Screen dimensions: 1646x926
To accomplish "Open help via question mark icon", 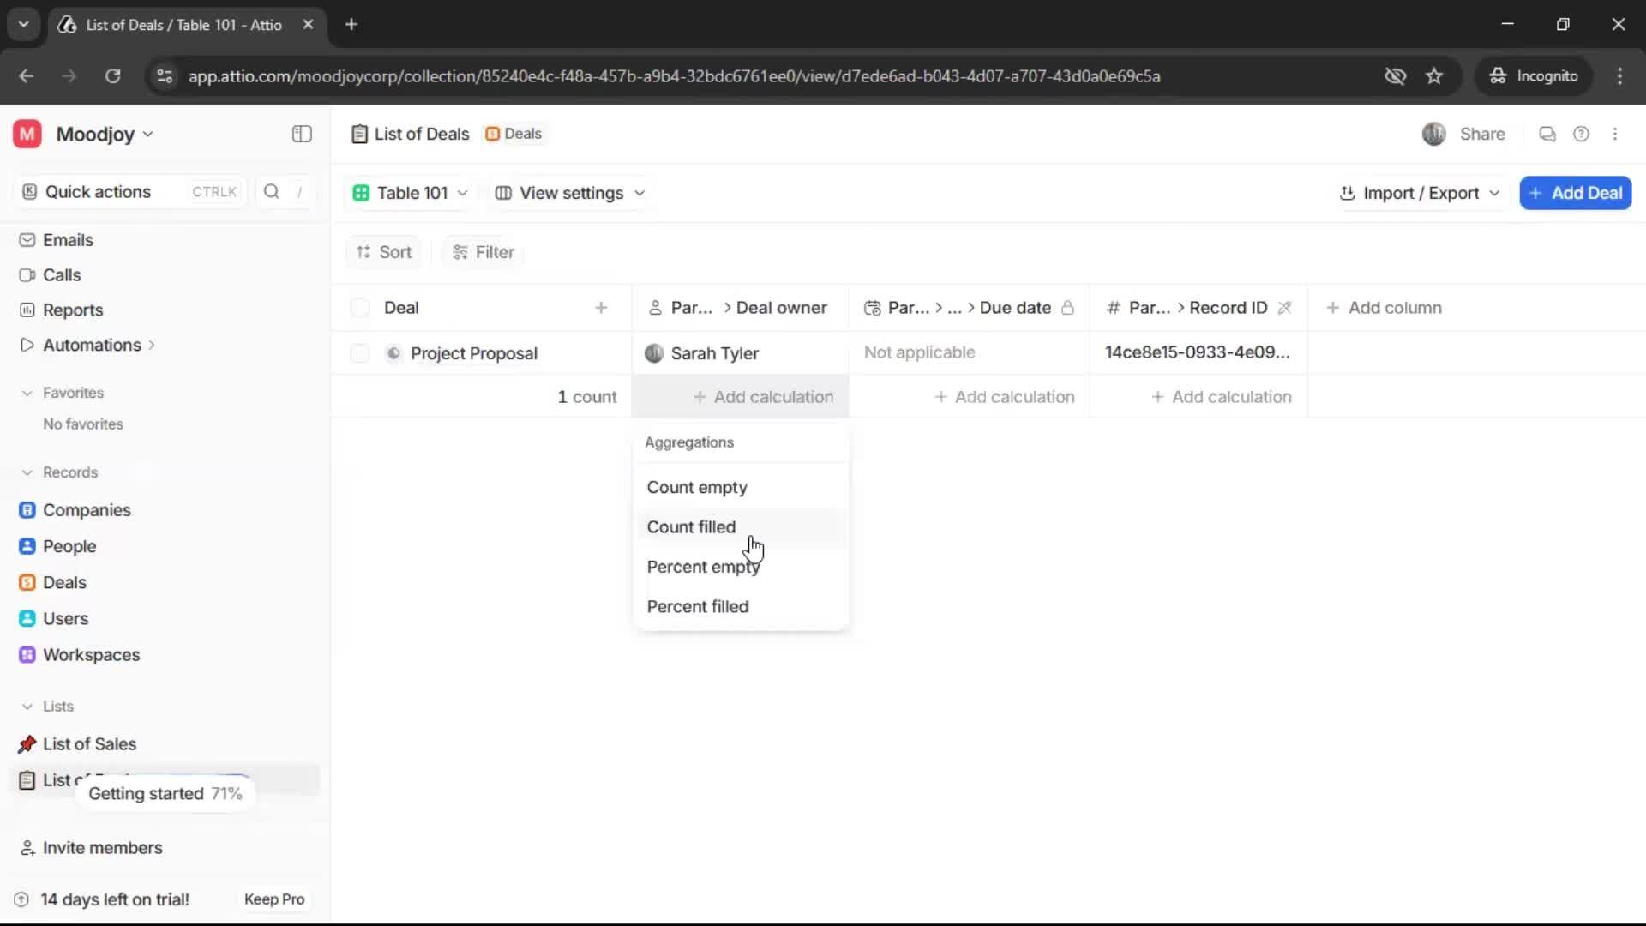I will (x=1582, y=134).
